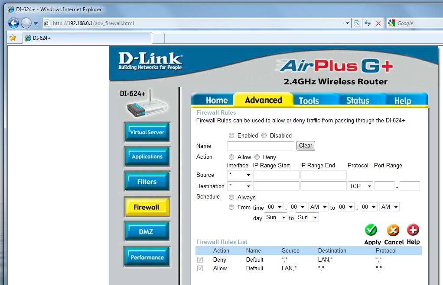Open the Applications page
443x285 pixels.
tap(147, 157)
